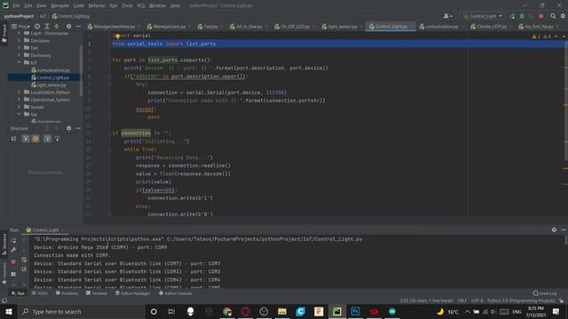Open the Control_Light run configuration dropdown
The width and height of the screenshot is (568, 319).
(483, 16)
